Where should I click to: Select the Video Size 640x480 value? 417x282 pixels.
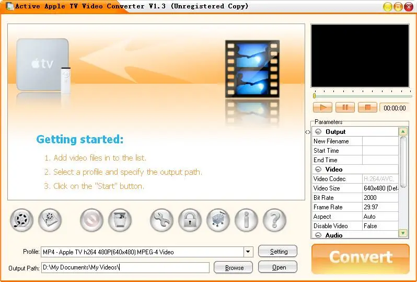pyautogui.click(x=380, y=188)
